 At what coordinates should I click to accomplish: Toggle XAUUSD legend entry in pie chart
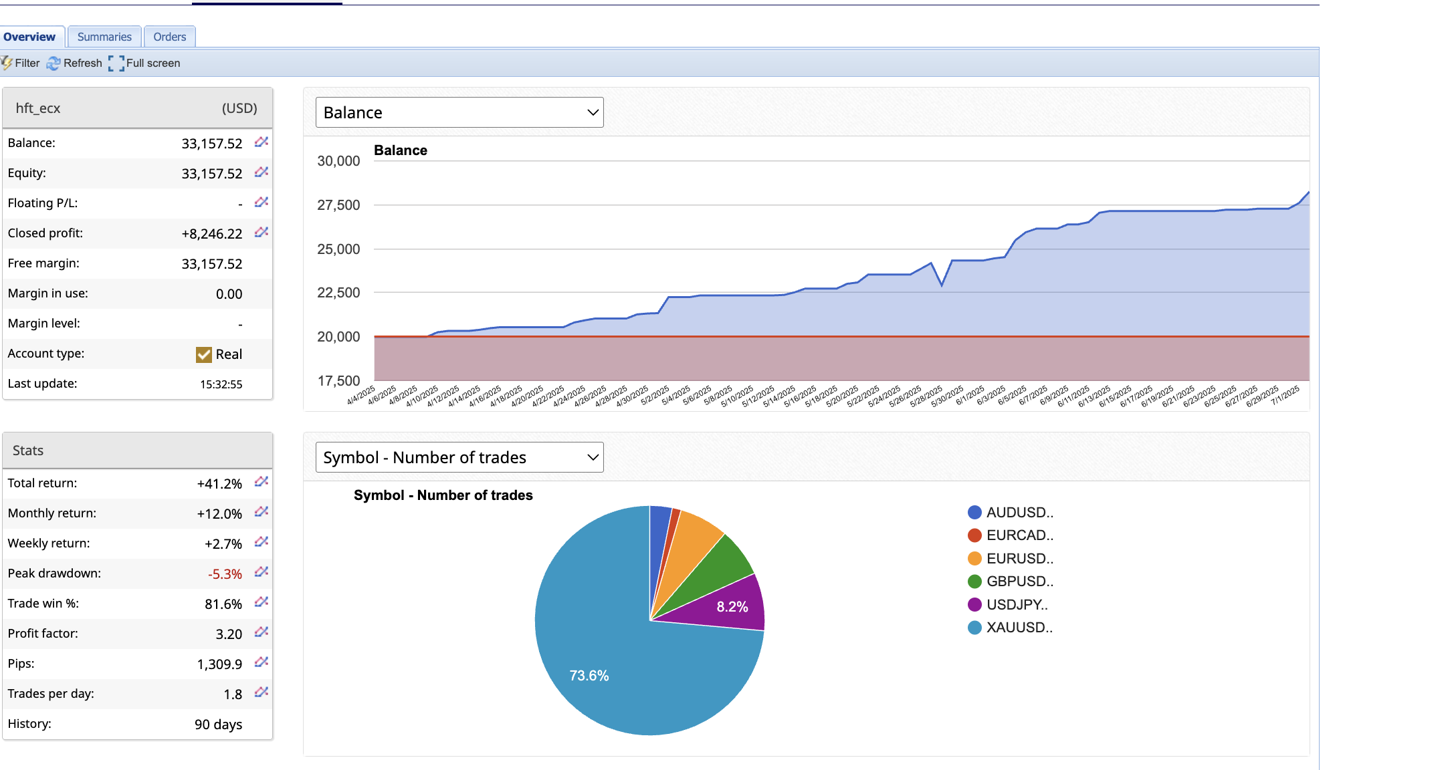point(1019,628)
